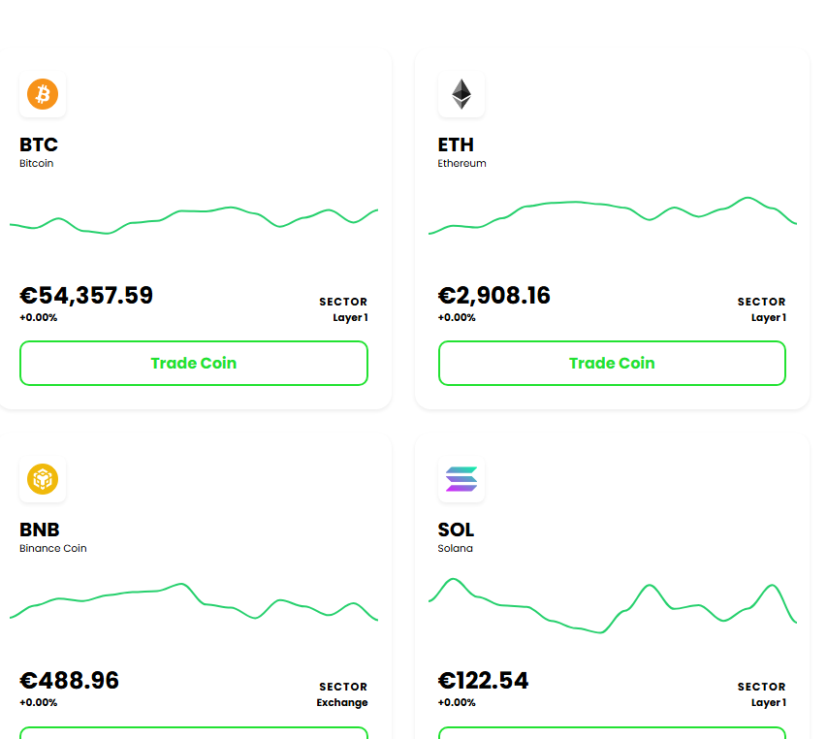This screenshot has width=827, height=739.
Task: Select the ETH ticker heading
Action: click(x=456, y=145)
